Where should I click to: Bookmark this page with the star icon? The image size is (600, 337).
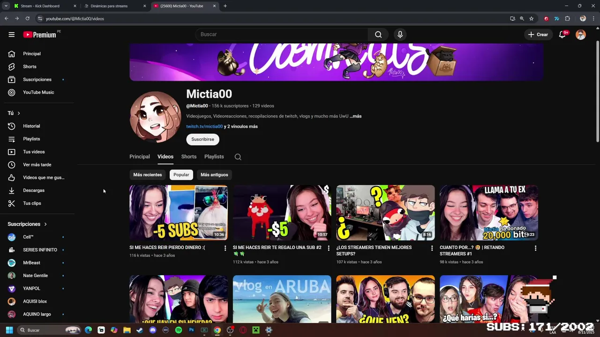click(532, 19)
